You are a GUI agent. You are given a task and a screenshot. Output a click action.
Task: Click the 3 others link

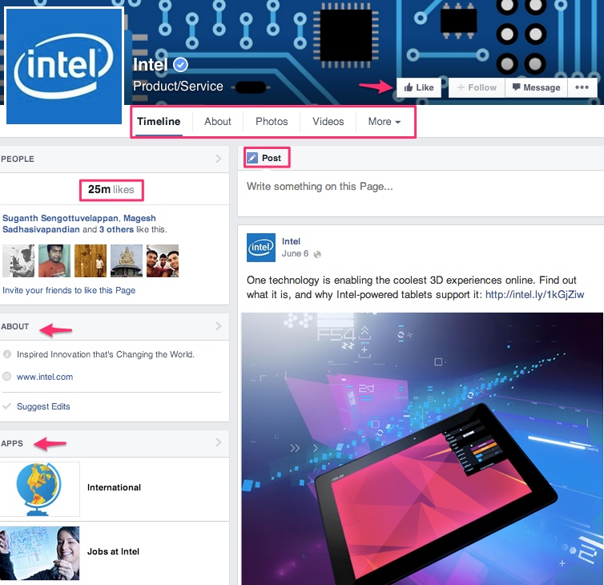click(x=116, y=230)
